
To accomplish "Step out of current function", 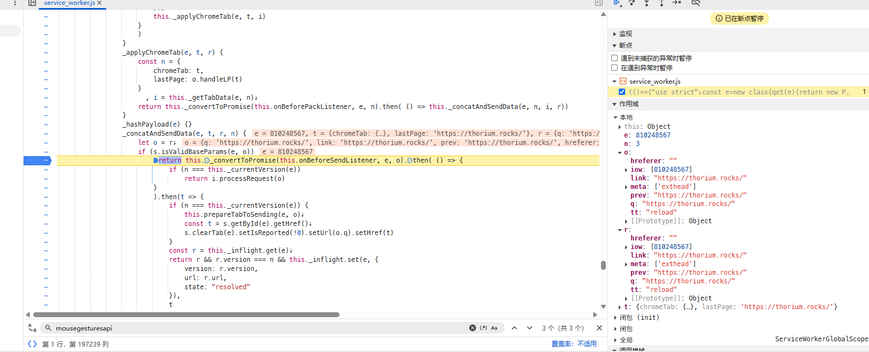I will (x=661, y=3).
